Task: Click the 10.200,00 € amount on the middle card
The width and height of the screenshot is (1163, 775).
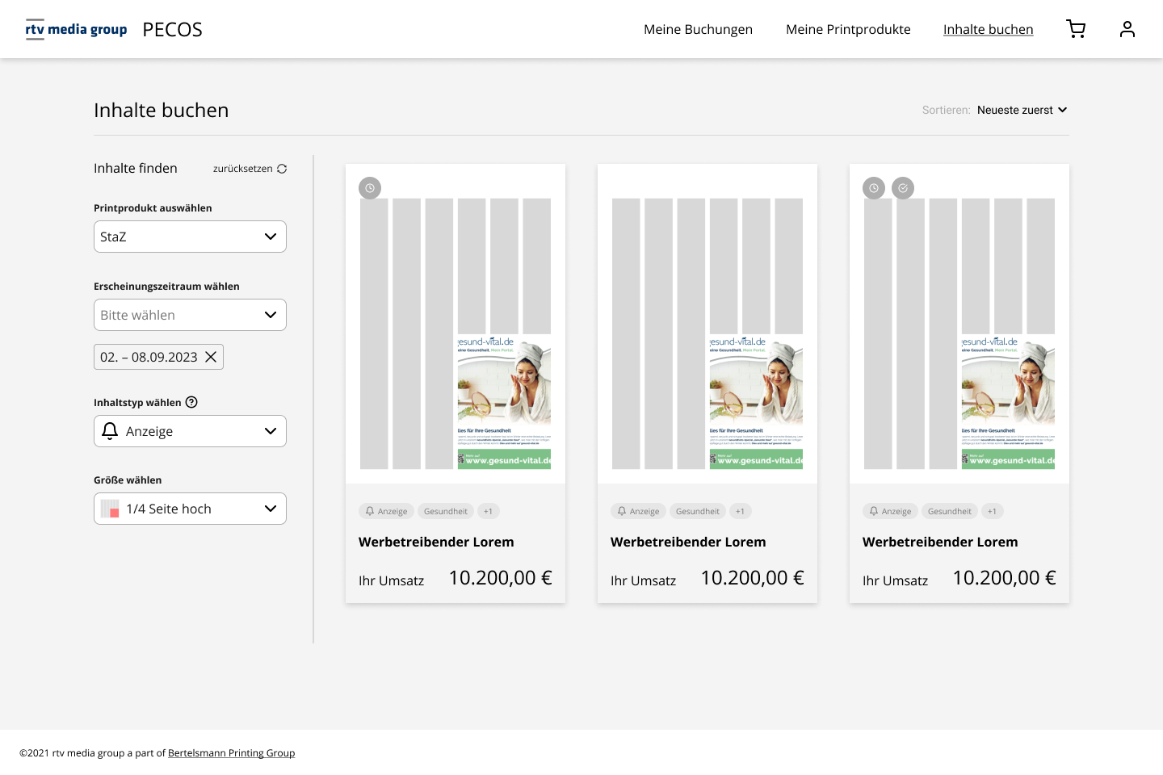Action: pos(752,578)
